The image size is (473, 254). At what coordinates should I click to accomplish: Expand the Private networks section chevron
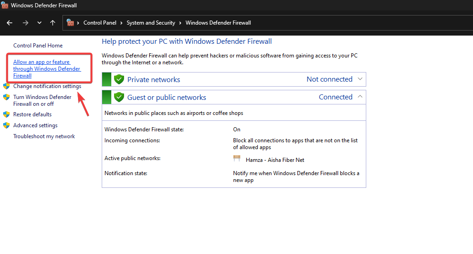(360, 79)
